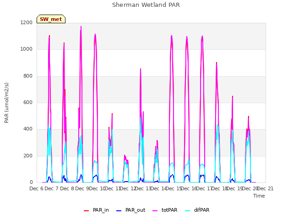Toggle the PAR_in legend label

(101, 210)
